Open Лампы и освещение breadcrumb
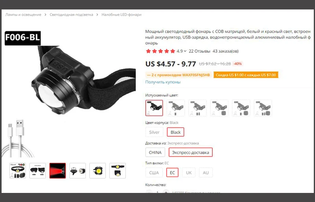 [23, 15]
